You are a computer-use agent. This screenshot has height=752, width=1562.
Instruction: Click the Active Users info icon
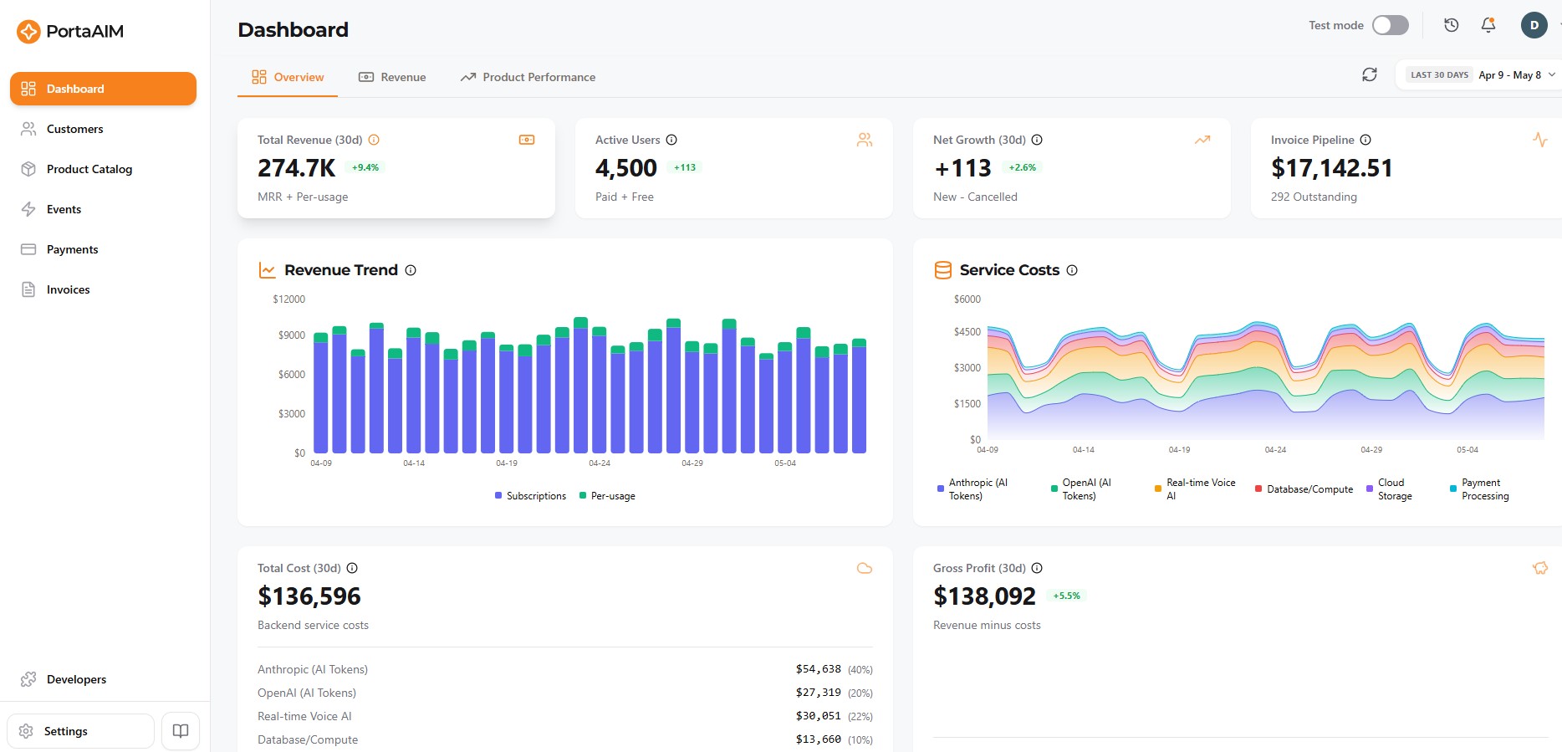pos(671,140)
